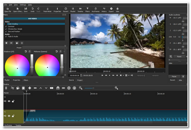
Task: Open the grid display dropdown arrow
Action: coord(129,75)
